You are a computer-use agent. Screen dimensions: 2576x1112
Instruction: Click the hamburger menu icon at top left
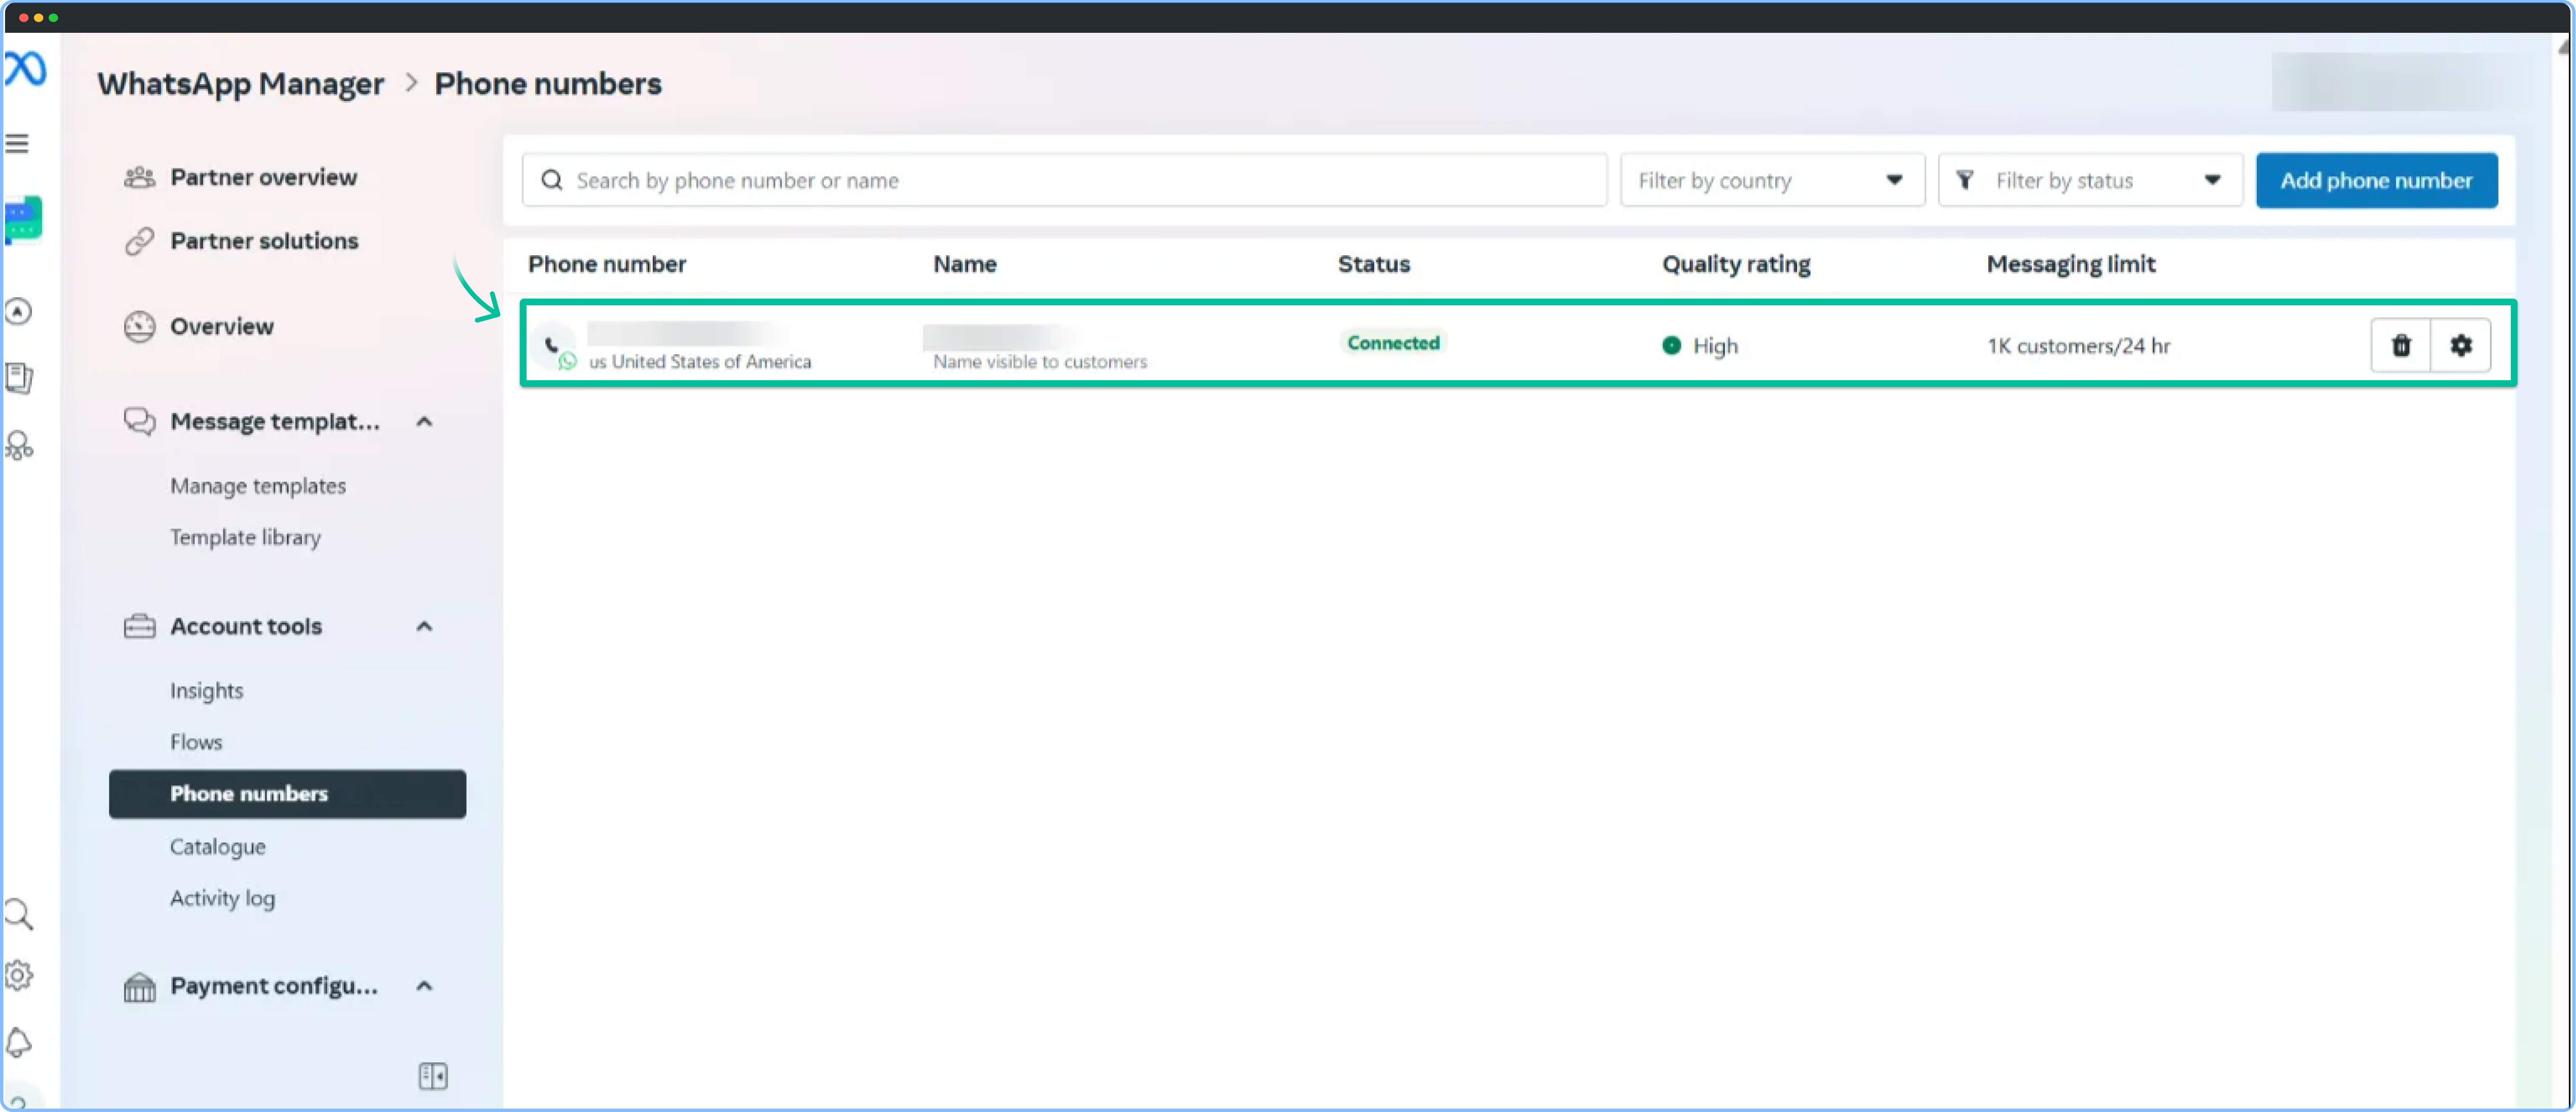coord(18,143)
